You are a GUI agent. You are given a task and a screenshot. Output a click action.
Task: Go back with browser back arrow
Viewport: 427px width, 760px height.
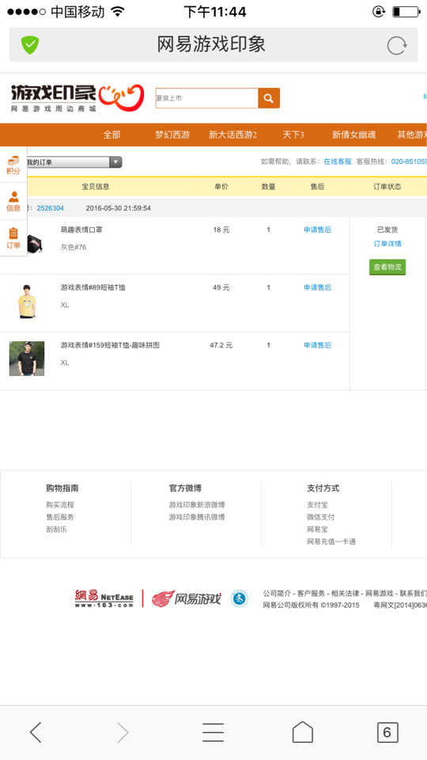point(36,731)
